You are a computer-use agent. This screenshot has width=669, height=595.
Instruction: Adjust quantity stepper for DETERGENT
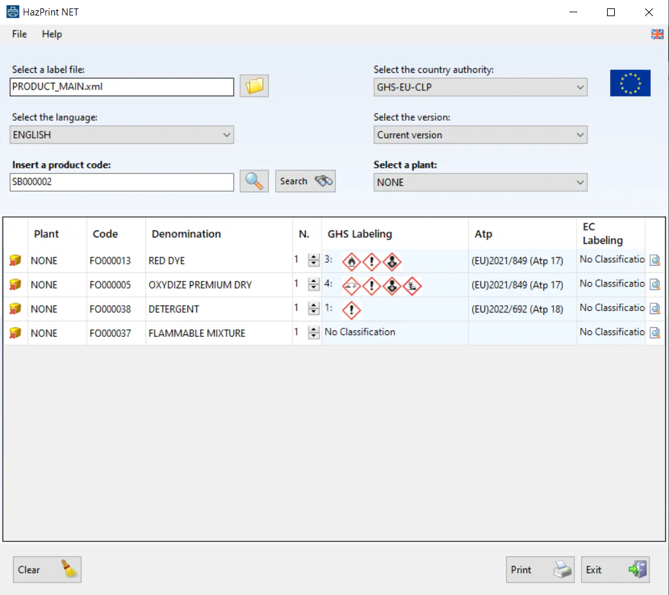(x=314, y=308)
